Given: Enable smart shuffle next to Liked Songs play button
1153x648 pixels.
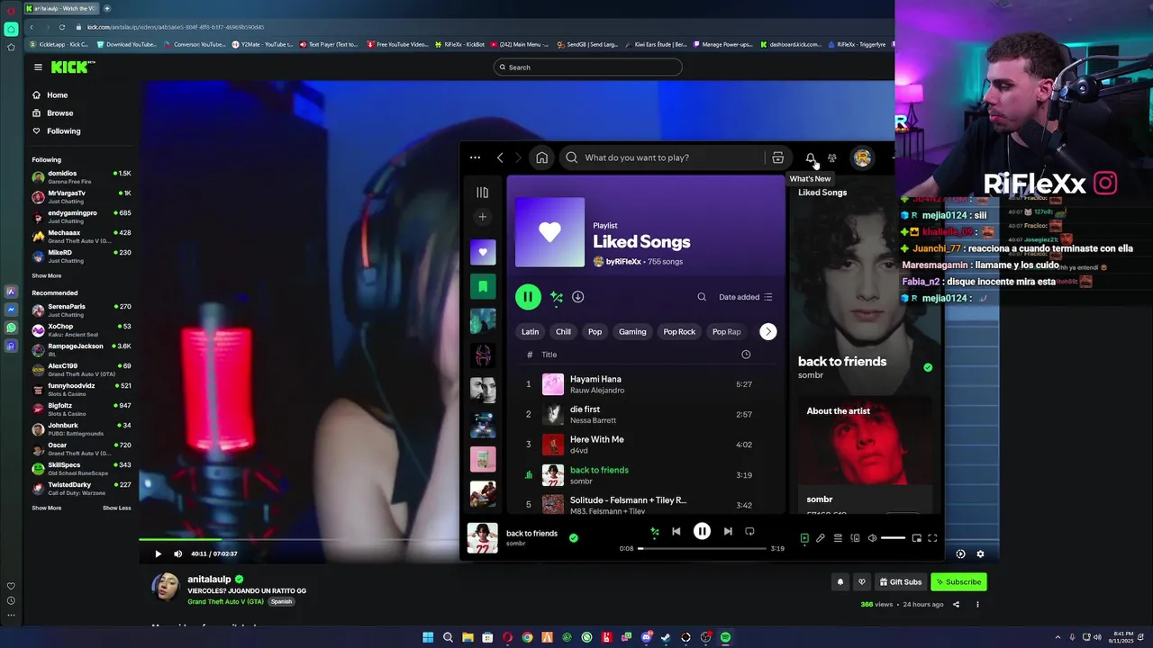Looking at the screenshot, I should [557, 297].
